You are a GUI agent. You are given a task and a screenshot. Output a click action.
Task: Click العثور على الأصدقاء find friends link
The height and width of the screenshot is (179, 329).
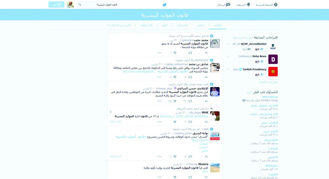(268, 82)
